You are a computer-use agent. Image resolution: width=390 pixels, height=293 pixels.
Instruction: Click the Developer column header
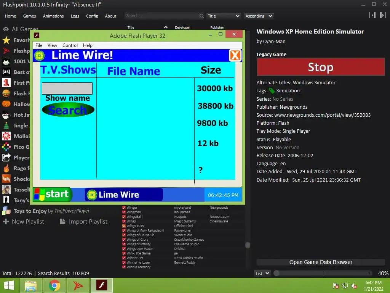[182, 27]
